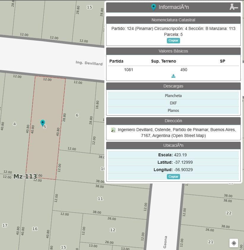
Task: Click the location pin icon in the Información header
Action: [x=153, y=7]
